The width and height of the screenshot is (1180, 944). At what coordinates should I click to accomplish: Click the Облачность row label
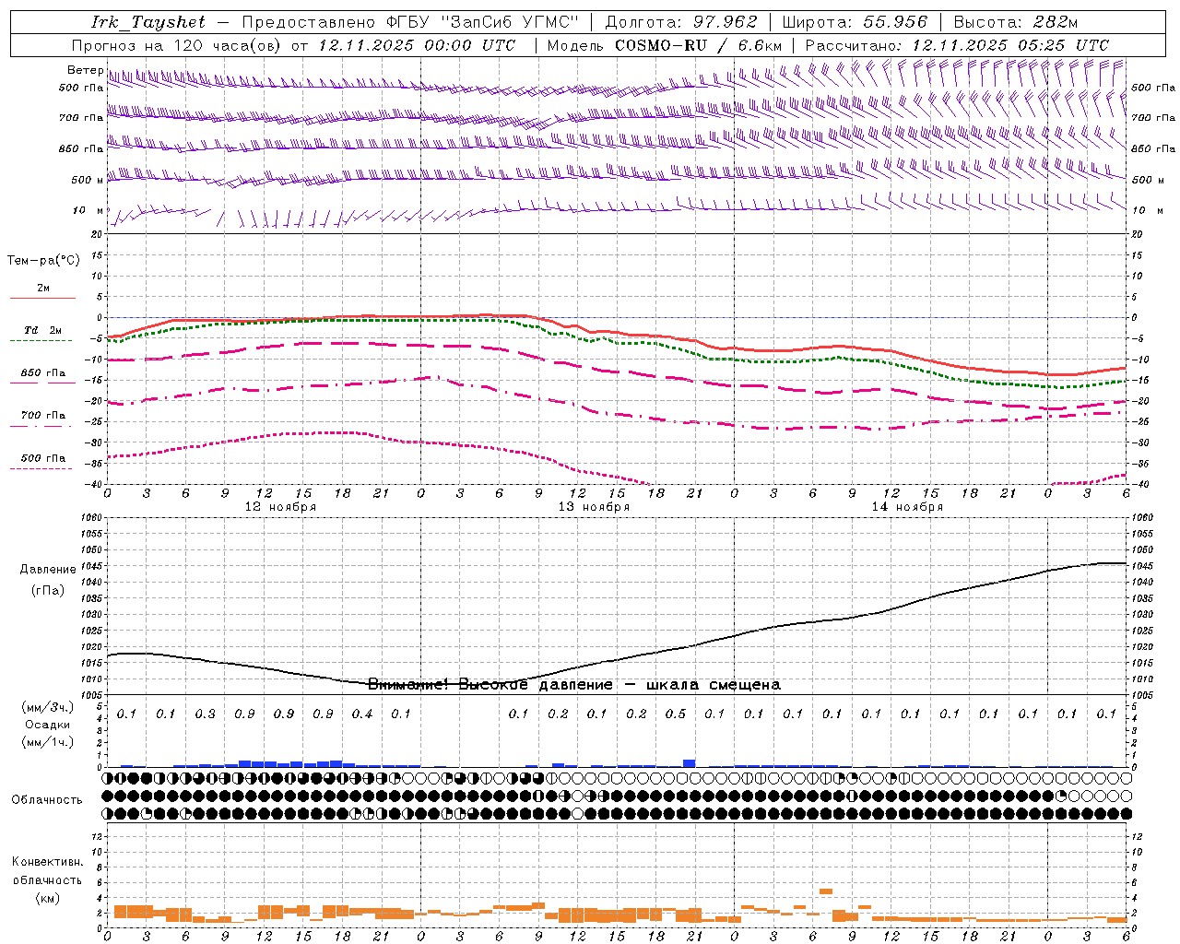coord(47,799)
